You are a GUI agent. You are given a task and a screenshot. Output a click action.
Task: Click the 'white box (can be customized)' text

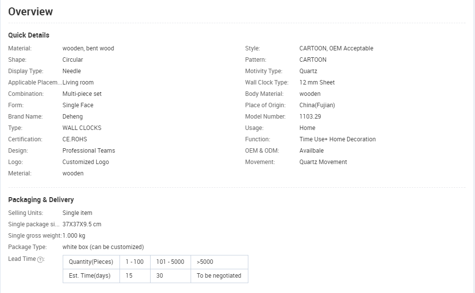pos(103,247)
